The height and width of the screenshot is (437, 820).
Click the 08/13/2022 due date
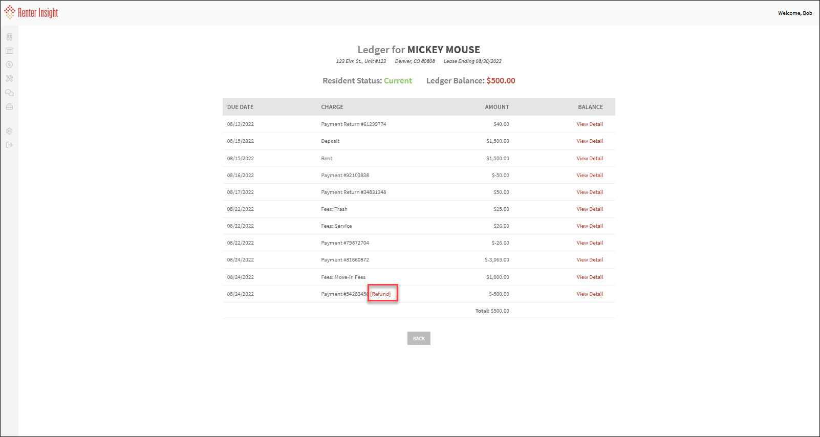point(241,124)
